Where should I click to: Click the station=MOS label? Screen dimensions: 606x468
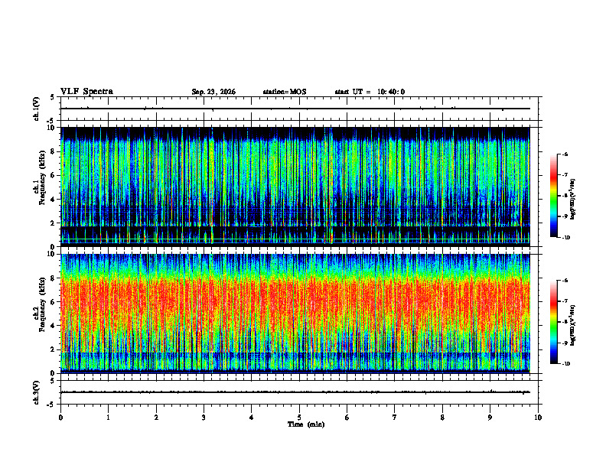tap(285, 92)
